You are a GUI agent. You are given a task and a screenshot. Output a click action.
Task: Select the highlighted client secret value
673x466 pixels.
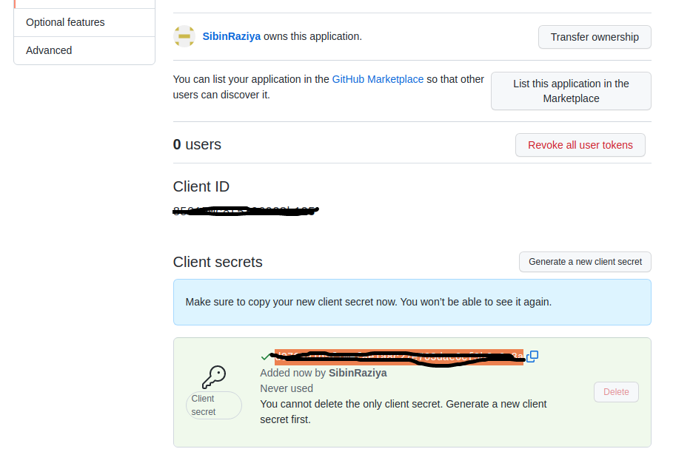396,357
